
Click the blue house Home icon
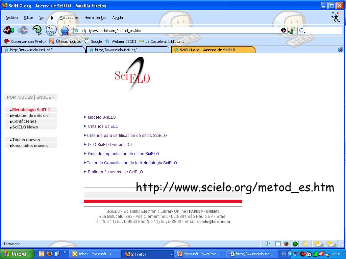pyautogui.click(x=65, y=30)
